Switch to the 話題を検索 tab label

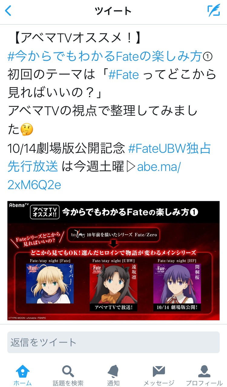(68, 383)
